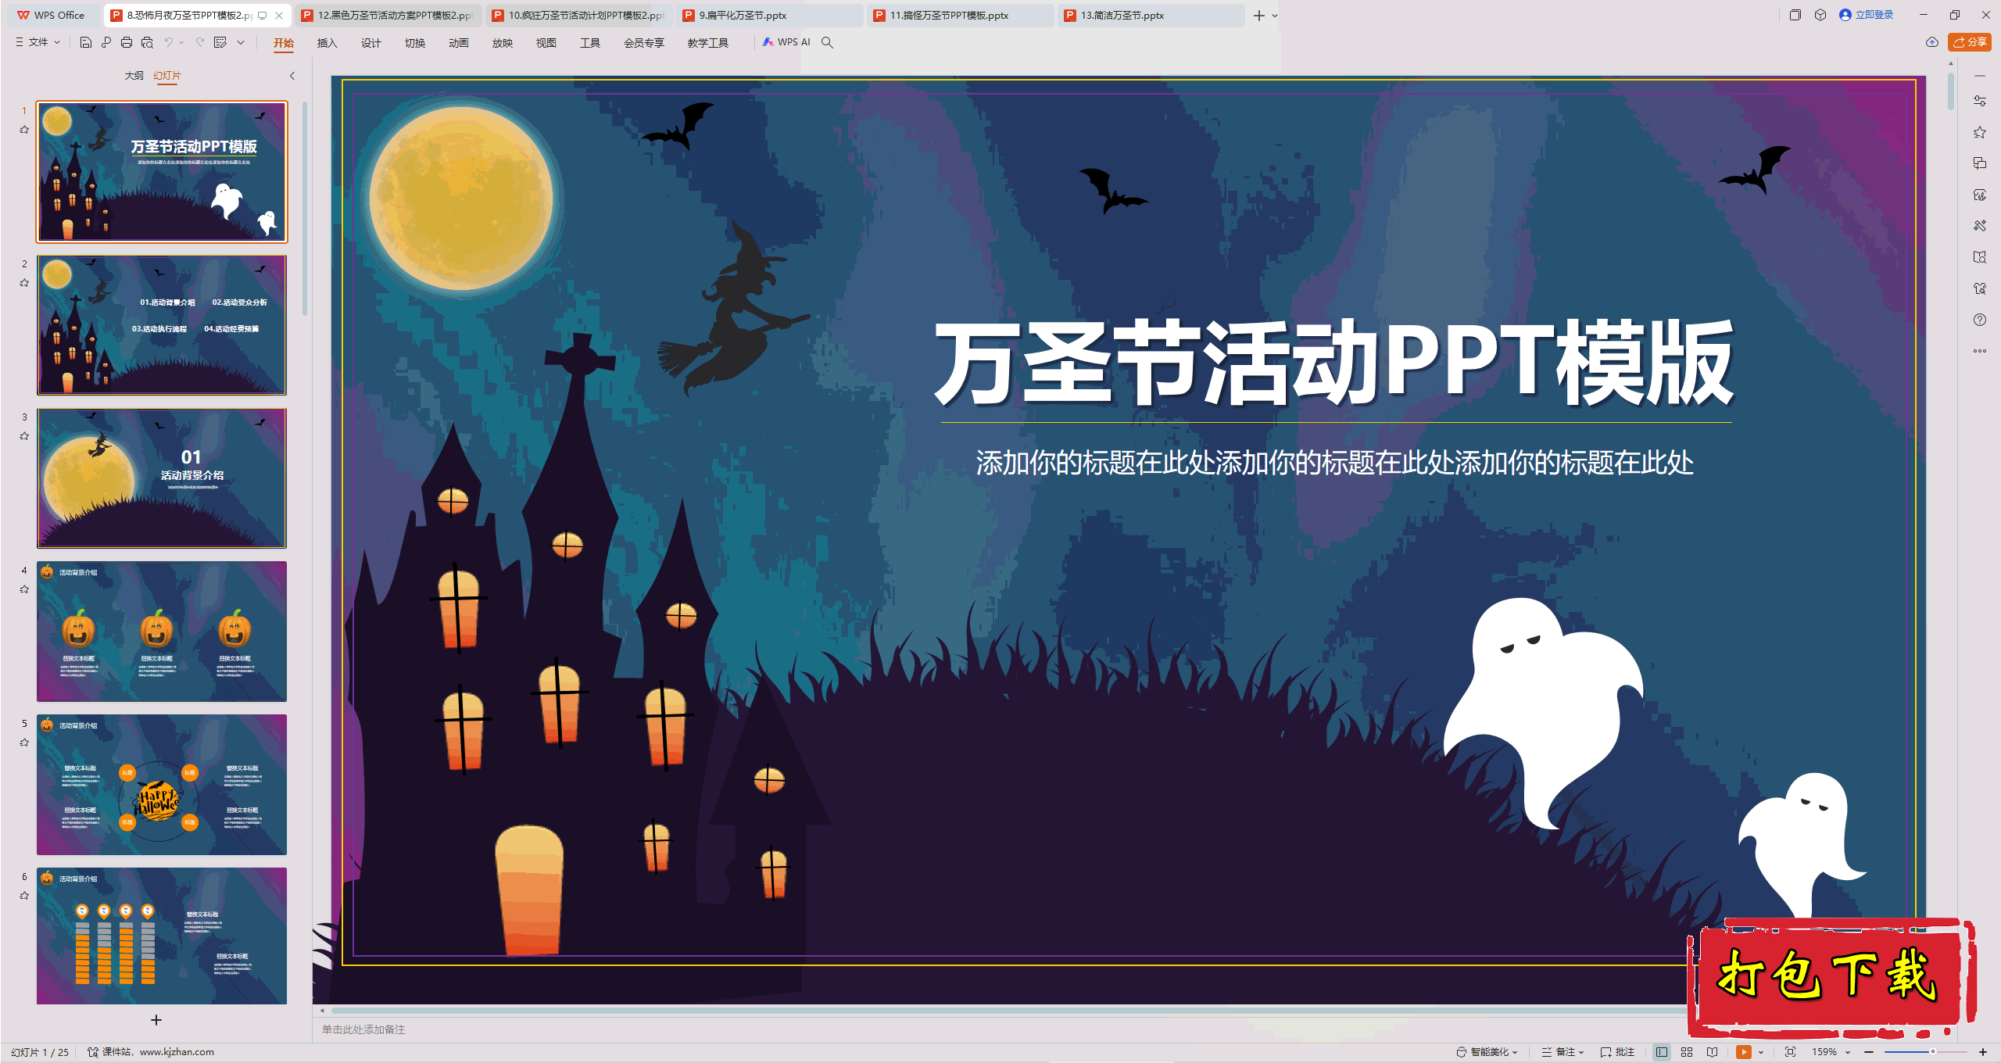Click the Redo arrow icon
2001x1063 pixels.
pos(200,42)
